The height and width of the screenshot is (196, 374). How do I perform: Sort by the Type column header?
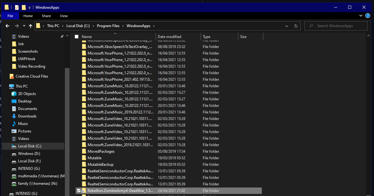point(219,37)
